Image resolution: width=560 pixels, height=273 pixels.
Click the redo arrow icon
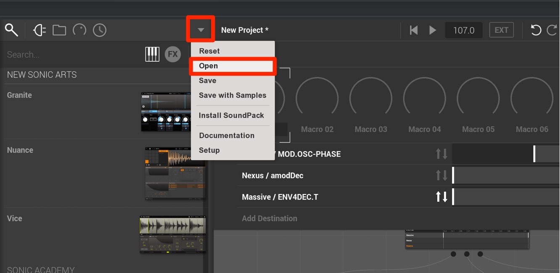[552, 30]
